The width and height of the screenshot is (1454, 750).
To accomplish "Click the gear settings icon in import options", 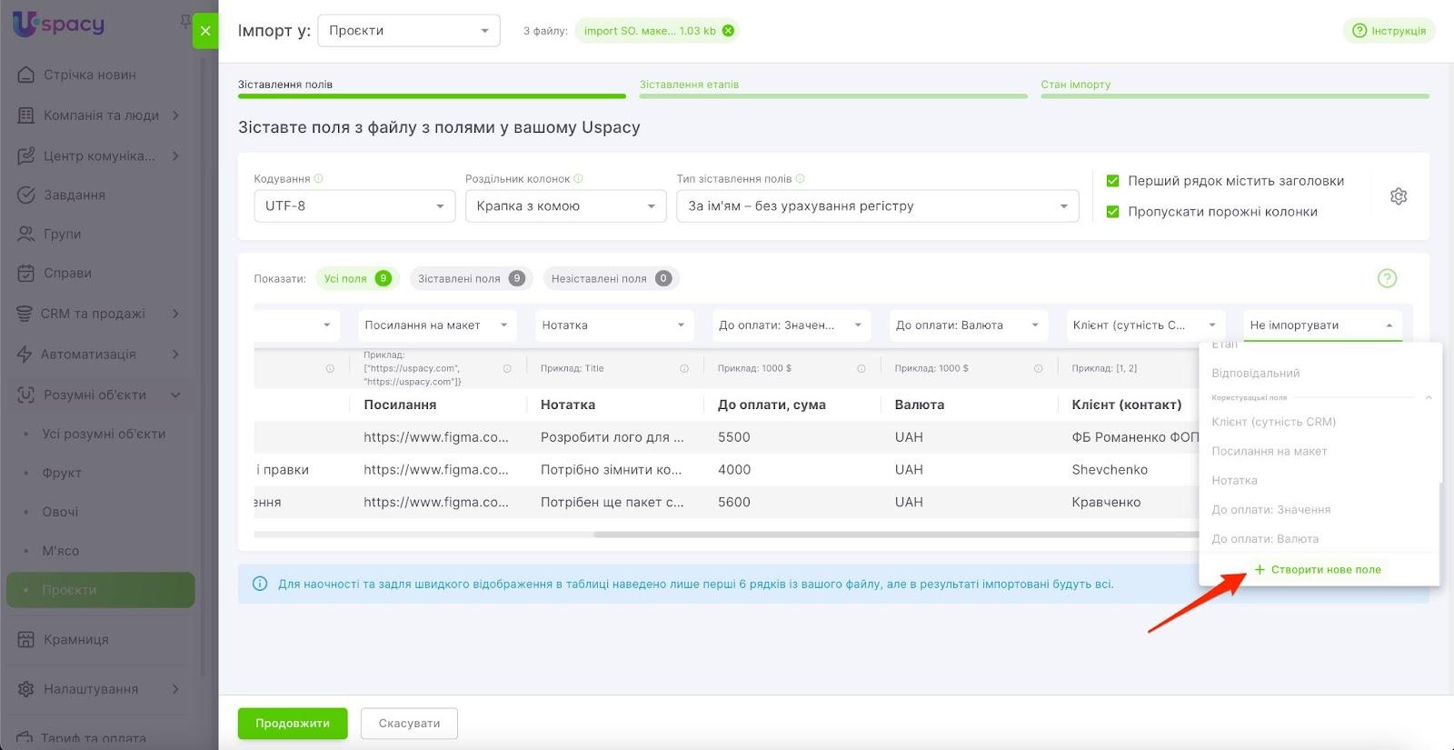I will (1398, 196).
